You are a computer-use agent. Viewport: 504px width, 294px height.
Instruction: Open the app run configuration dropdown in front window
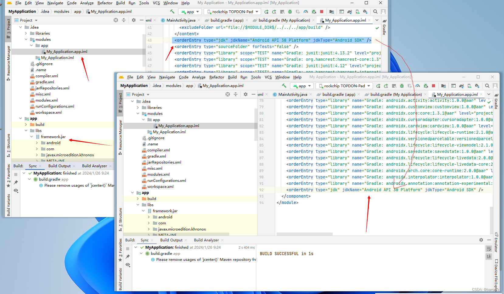302,86
